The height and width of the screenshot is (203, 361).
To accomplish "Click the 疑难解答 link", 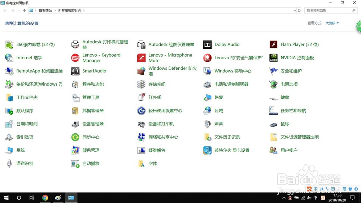I will [157, 150].
